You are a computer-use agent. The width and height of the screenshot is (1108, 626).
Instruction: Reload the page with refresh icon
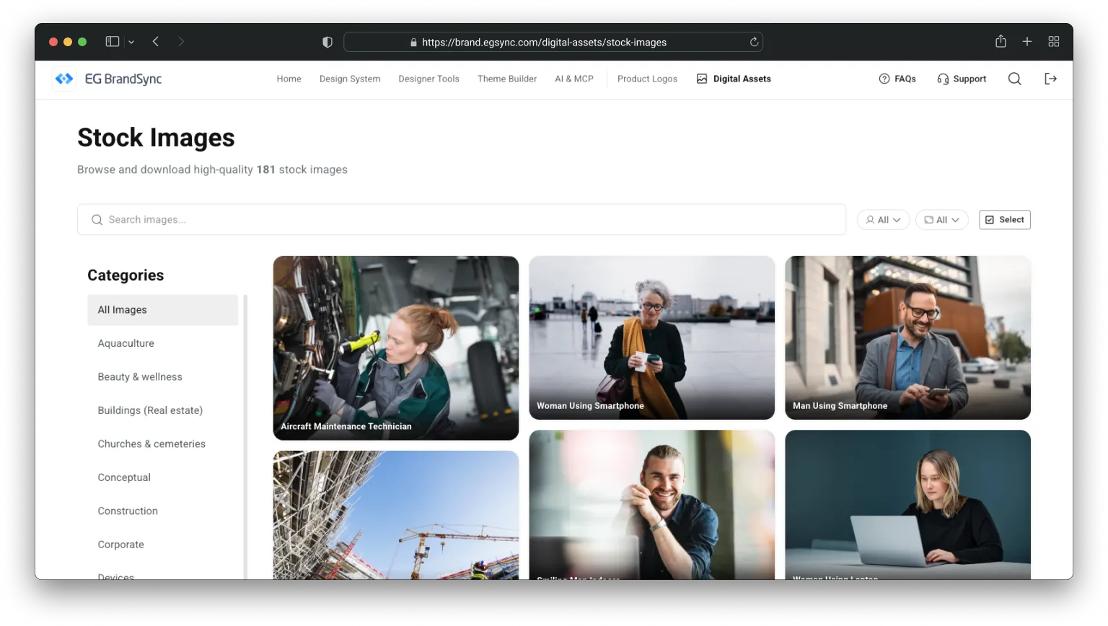point(754,42)
